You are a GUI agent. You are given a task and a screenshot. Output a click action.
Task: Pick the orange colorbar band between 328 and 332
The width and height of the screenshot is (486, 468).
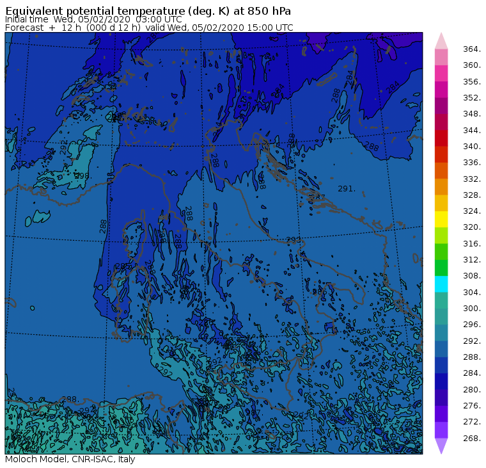(441, 187)
